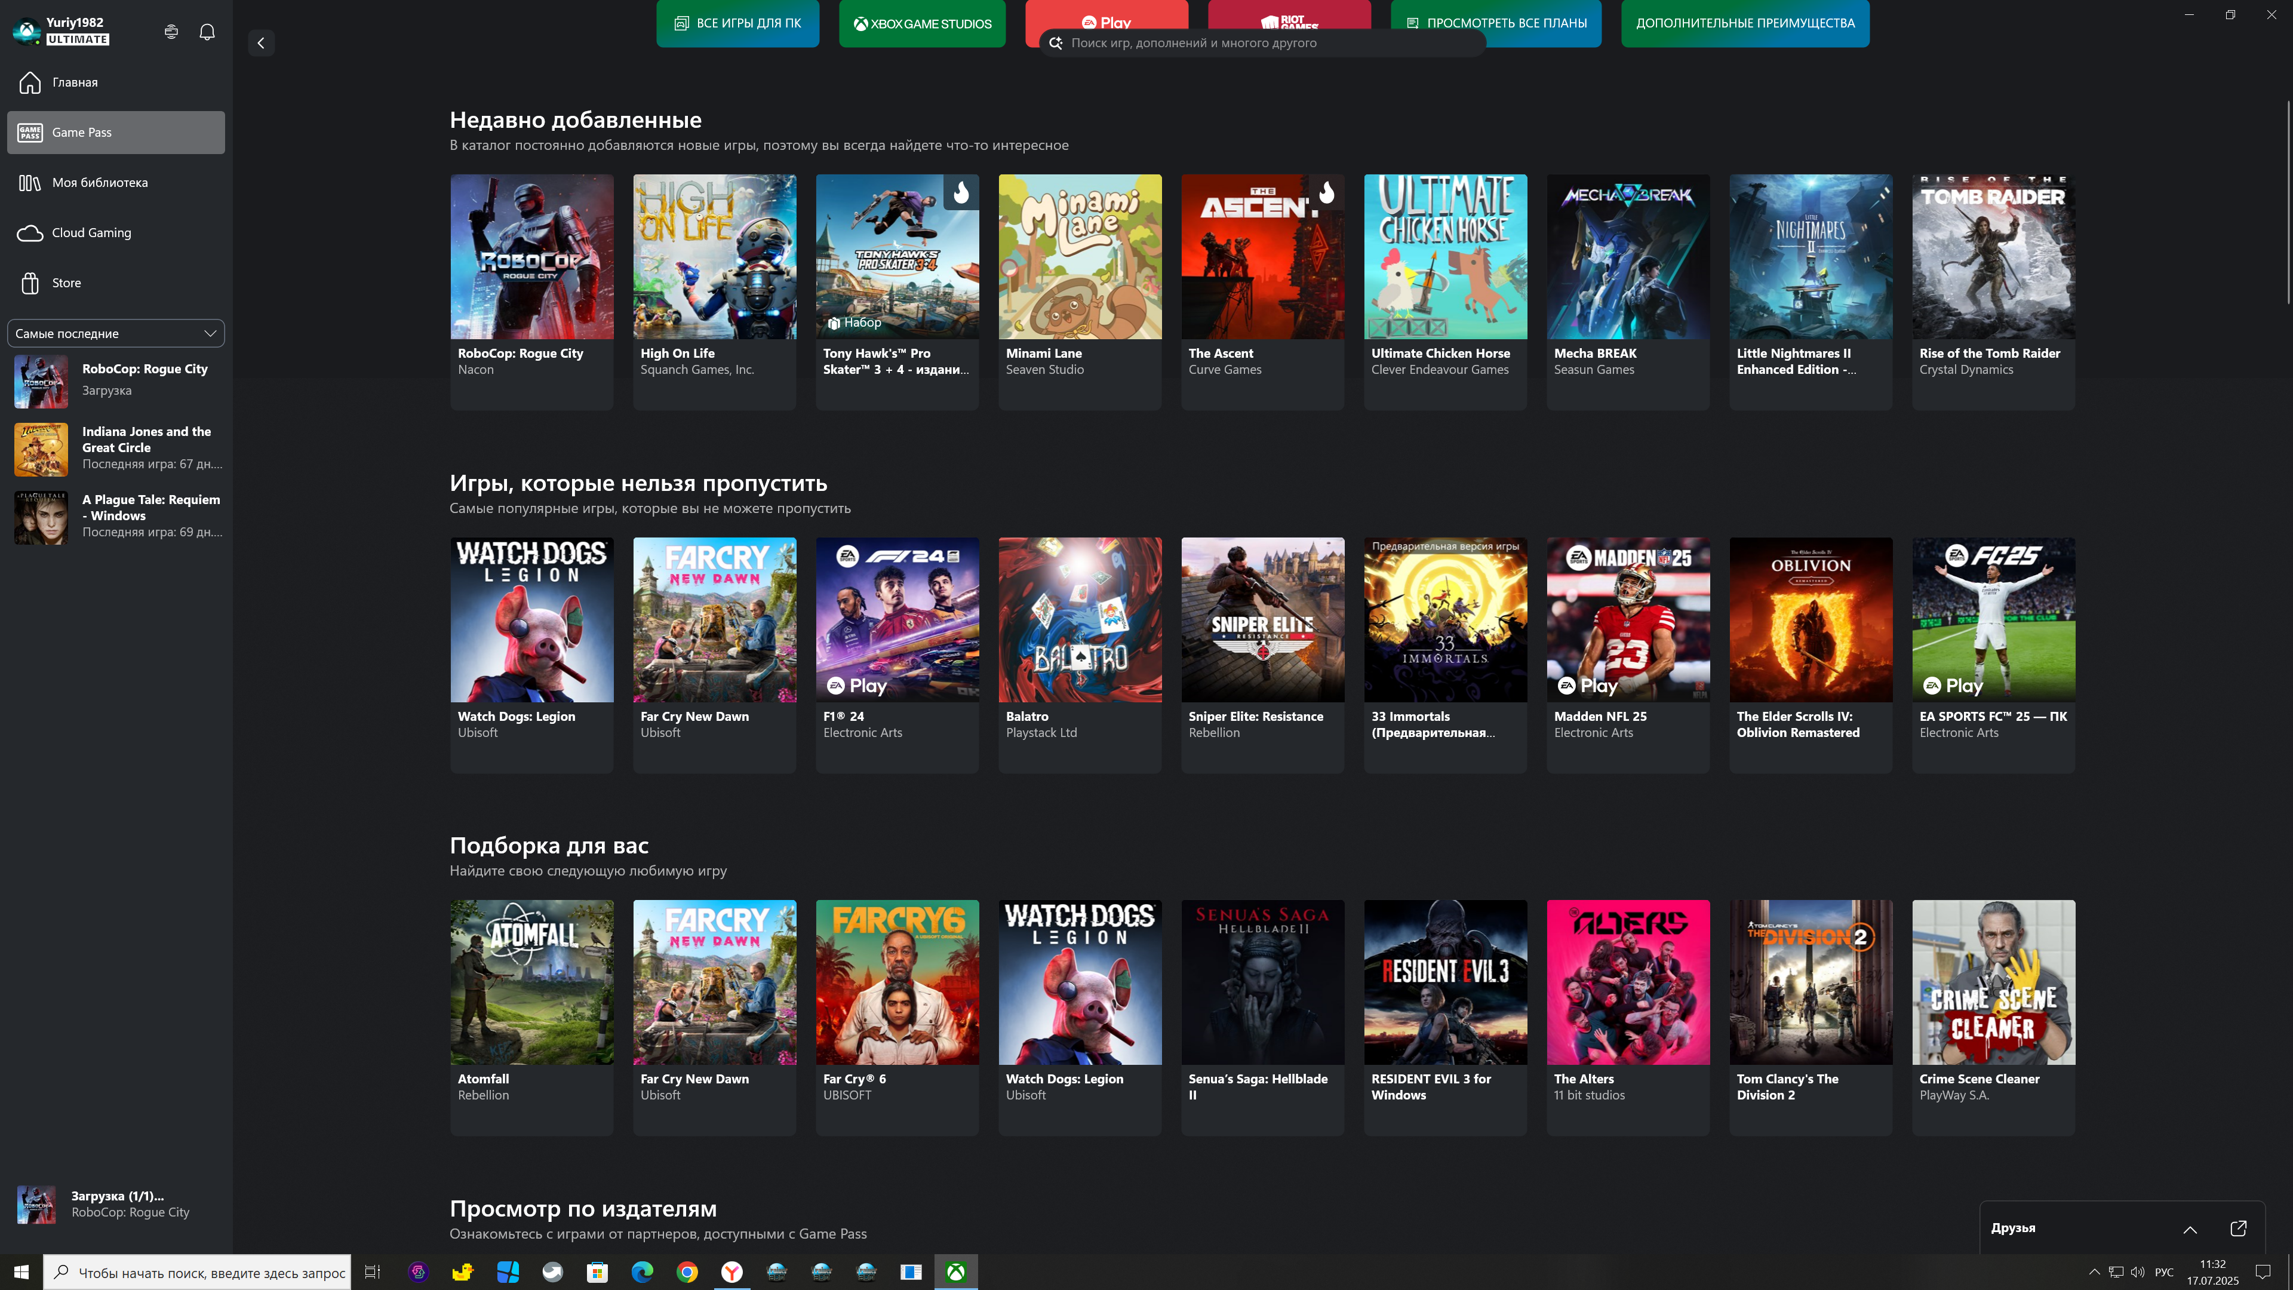2293x1290 pixels.
Task: Open Oblivion Remastered game card
Action: (x=1811, y=655)
